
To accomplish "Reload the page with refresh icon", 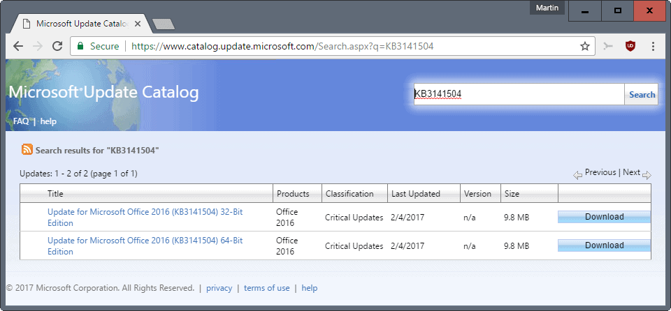I will [57, 46].
